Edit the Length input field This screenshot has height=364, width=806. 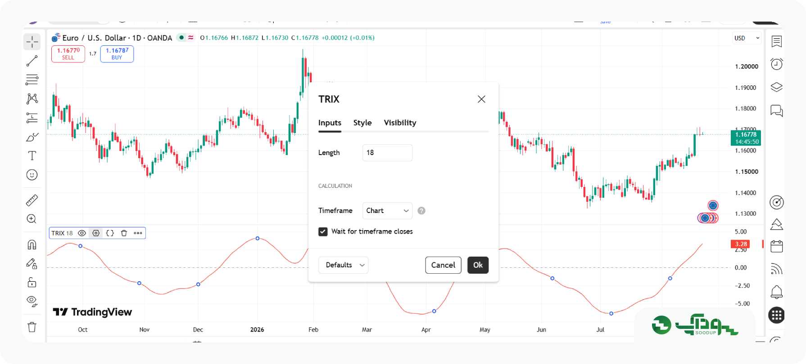[387, 153]
